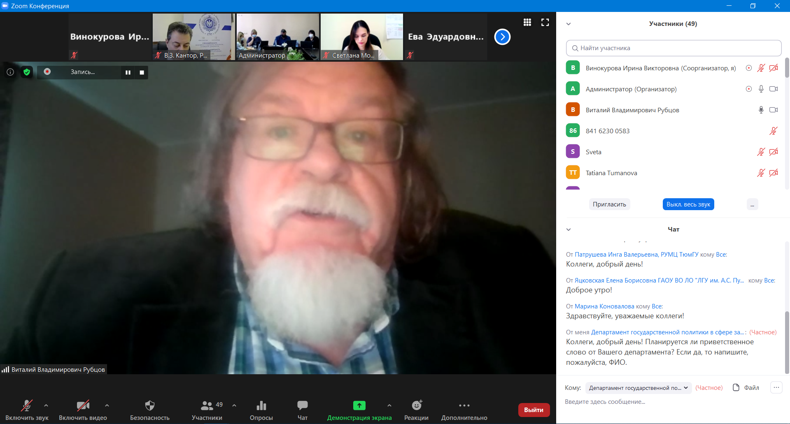Enter full screen mode

click(545, 23)
